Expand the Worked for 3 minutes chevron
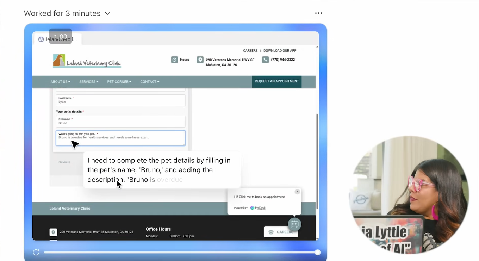This screenshot has width=479, height=261. 107,13
